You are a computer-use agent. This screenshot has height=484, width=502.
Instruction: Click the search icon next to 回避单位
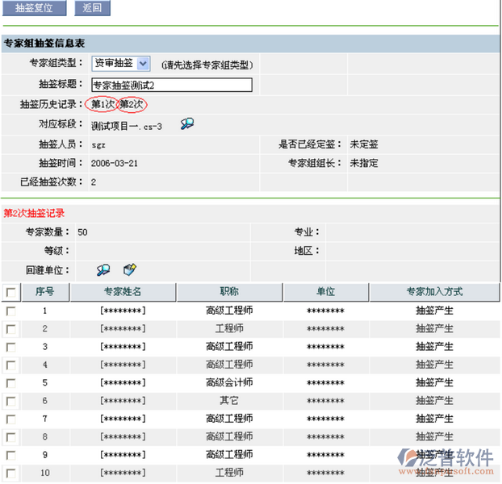(103, 270)
